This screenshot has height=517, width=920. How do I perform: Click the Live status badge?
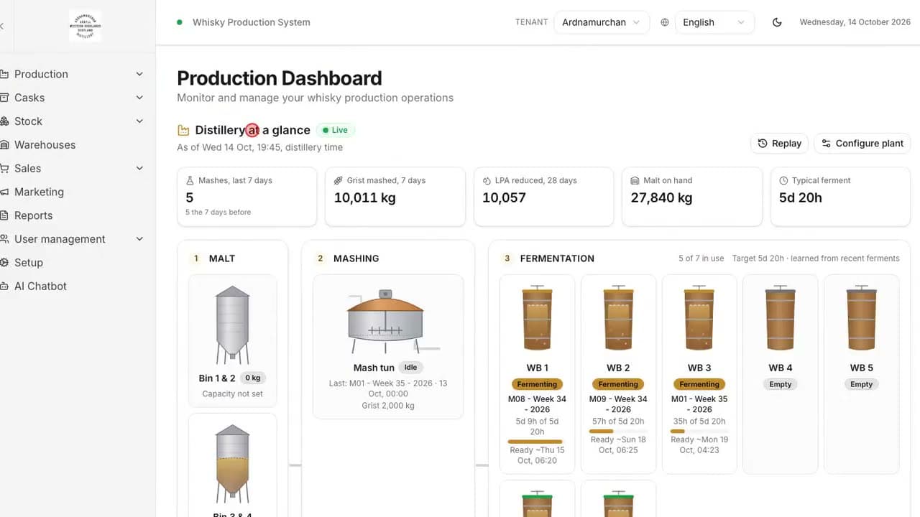pos(335,130)
